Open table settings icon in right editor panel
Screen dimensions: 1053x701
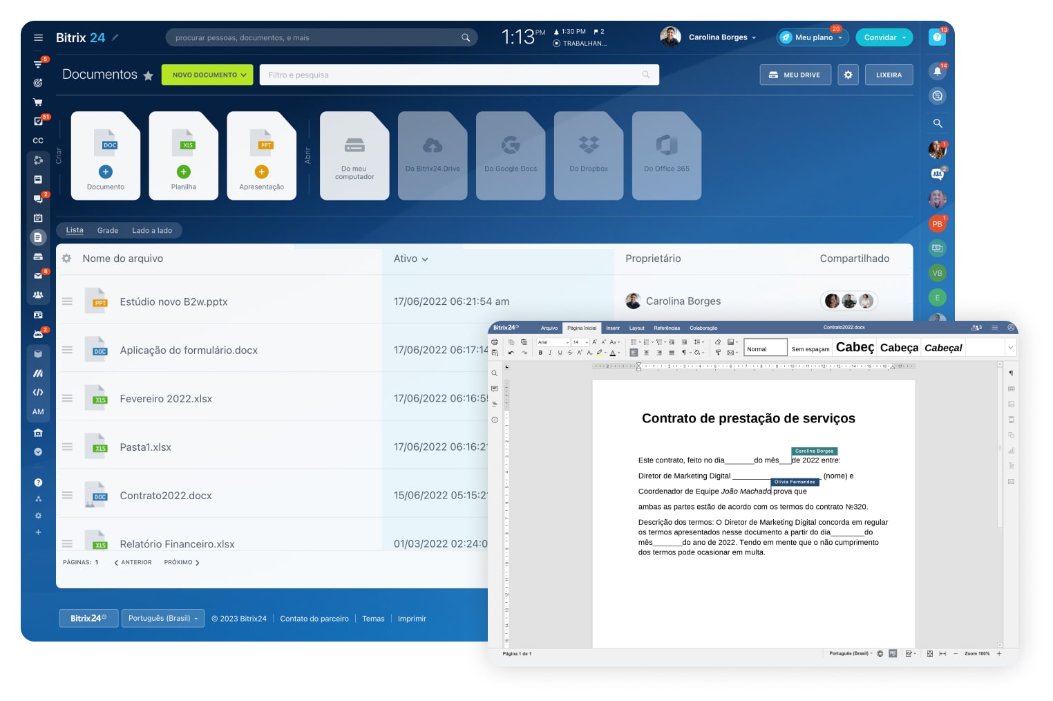tap(1011, 389)
